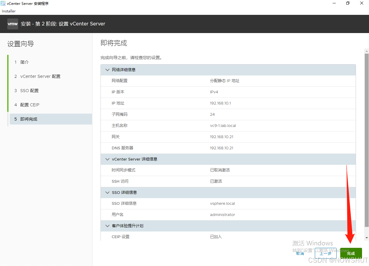The image size is (369, 266).
Task: Open the Installer menu
Action: tap(9, 11)
